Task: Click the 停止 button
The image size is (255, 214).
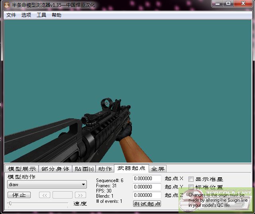Action: pos(19,195)
